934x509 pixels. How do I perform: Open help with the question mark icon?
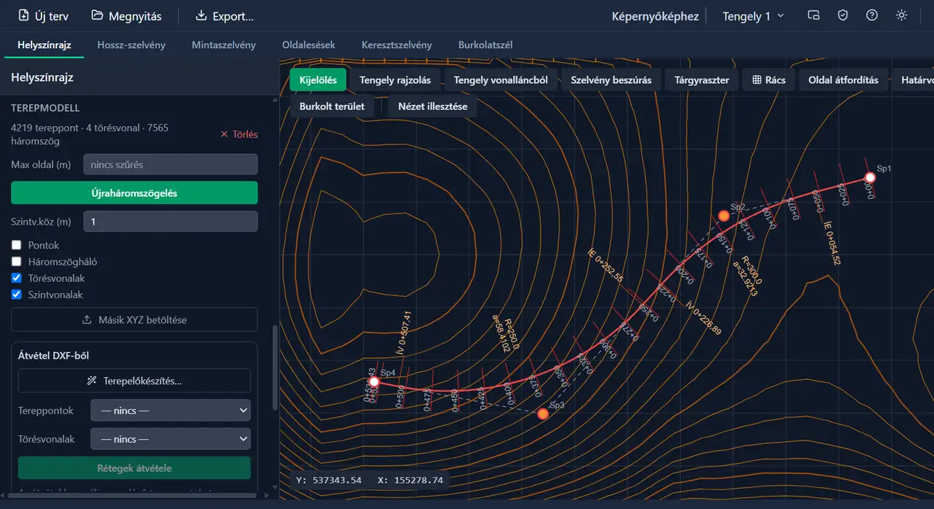(872, 15)
